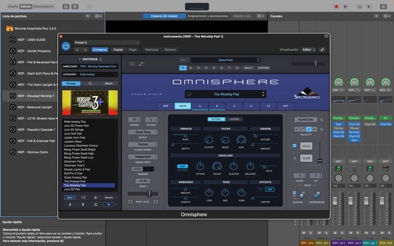Switch to Espacio de trabajo tab
The width and height of the screenshot is (394, 246).
(x=164, y=16)
